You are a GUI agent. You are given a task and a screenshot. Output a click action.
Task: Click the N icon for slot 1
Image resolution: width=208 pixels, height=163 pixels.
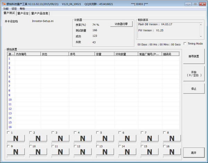coord(16,138)
